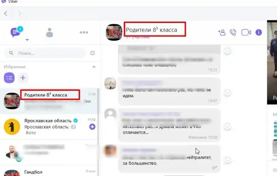Add a favorite with the plus button
Image resolution: width=277 pixels, height=176 pixels.
click(x=23, y=78)
